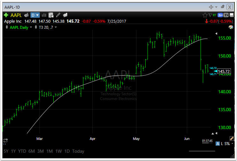The image size is (237, 161).
Task: Click the 130.00 price scale label
Action: point(225,127)
